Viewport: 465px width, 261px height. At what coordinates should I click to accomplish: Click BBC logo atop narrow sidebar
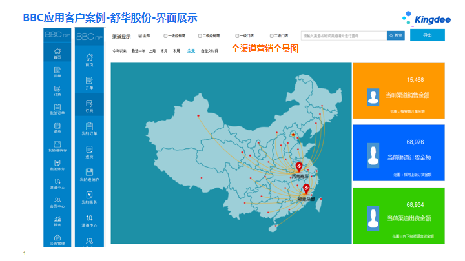pos(57,35)
